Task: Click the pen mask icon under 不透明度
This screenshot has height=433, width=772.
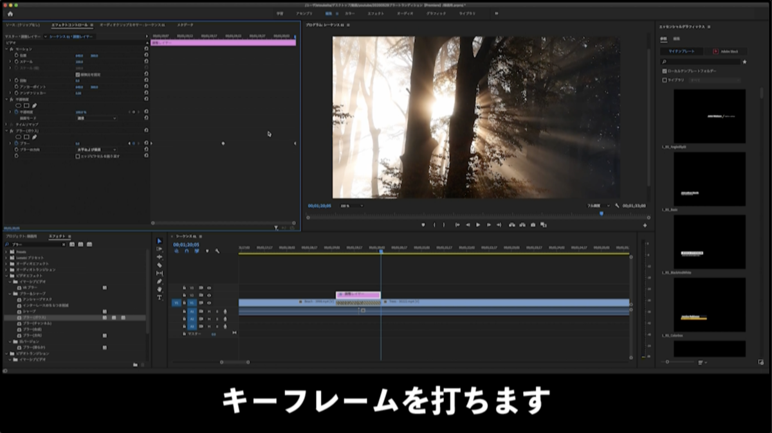Action: [x=34, y=105]
